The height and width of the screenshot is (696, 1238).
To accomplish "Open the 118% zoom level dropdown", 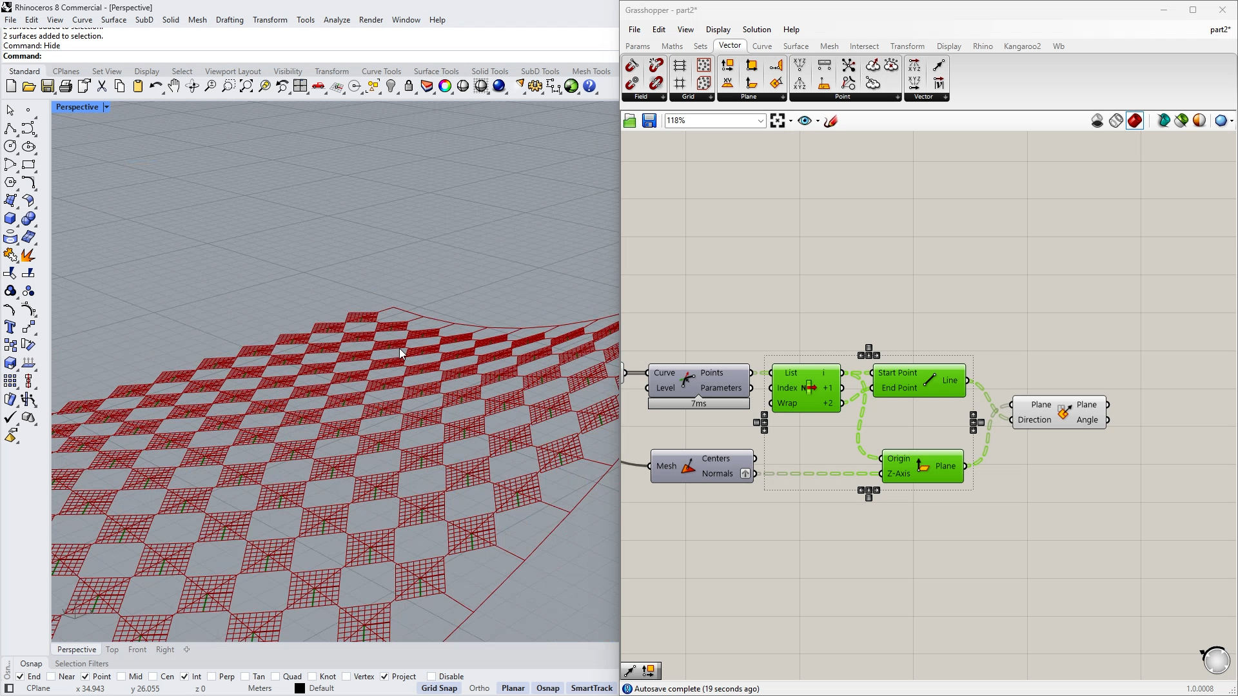I will pos(760,121).
